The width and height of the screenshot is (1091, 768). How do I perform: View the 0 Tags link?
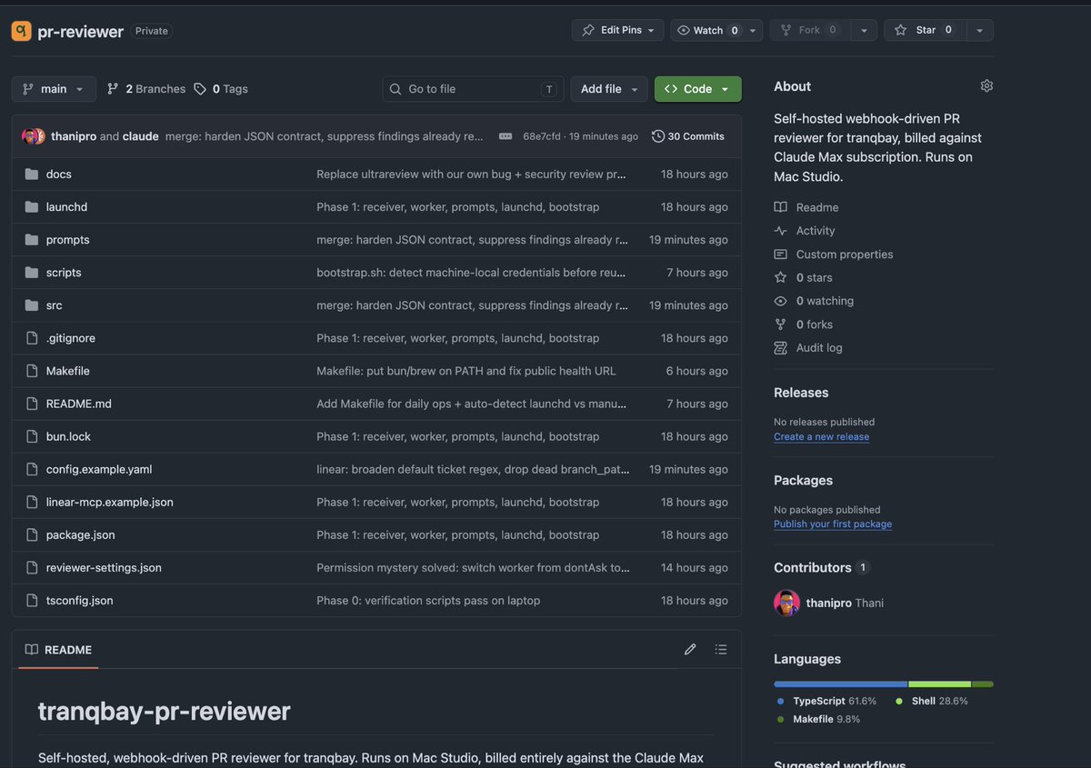pos(221,89)
